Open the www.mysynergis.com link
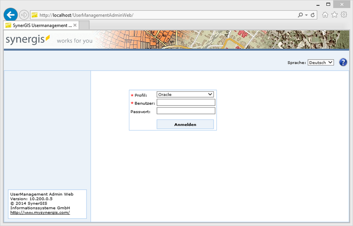Screen dimensions: 353x226 point(40,212)
